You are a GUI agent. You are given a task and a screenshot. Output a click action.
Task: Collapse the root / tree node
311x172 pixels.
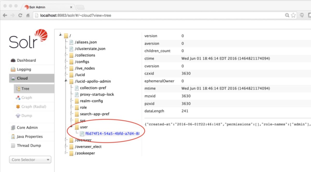tap(61, 34)
